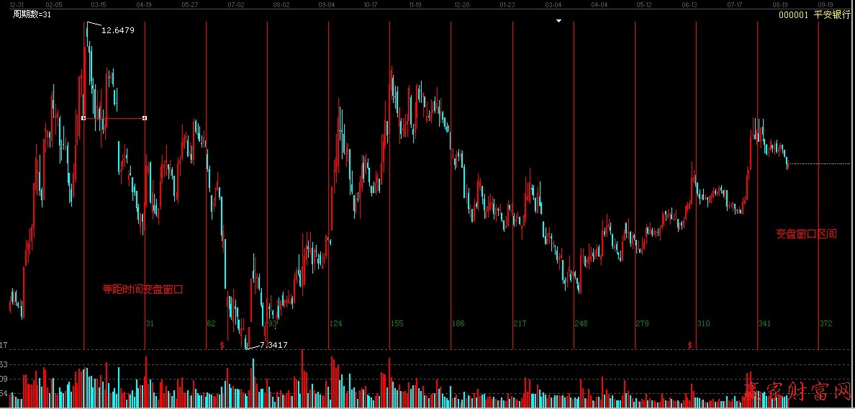The image size is (855, 409).
Task: Click the 03-15 date on the time axis
Action: [99, 4]
